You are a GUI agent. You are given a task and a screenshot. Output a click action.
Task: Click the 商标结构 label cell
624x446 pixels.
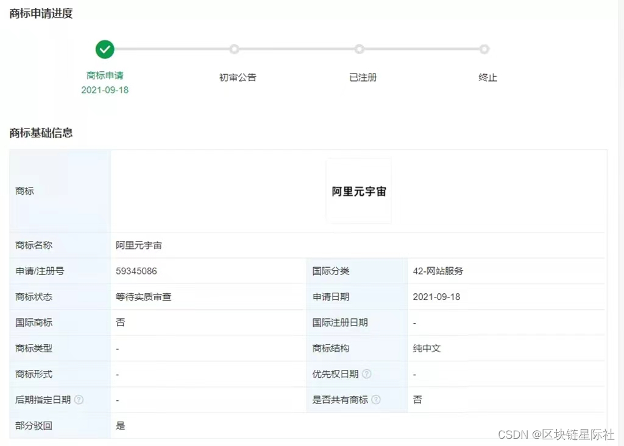coord(357,348)
